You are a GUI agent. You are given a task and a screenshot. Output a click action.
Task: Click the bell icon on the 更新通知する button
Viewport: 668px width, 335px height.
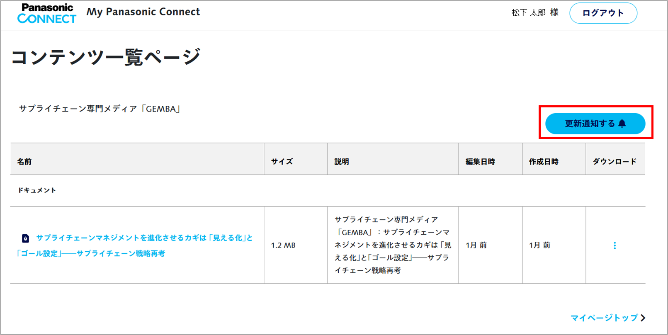(x=622, y=124)
